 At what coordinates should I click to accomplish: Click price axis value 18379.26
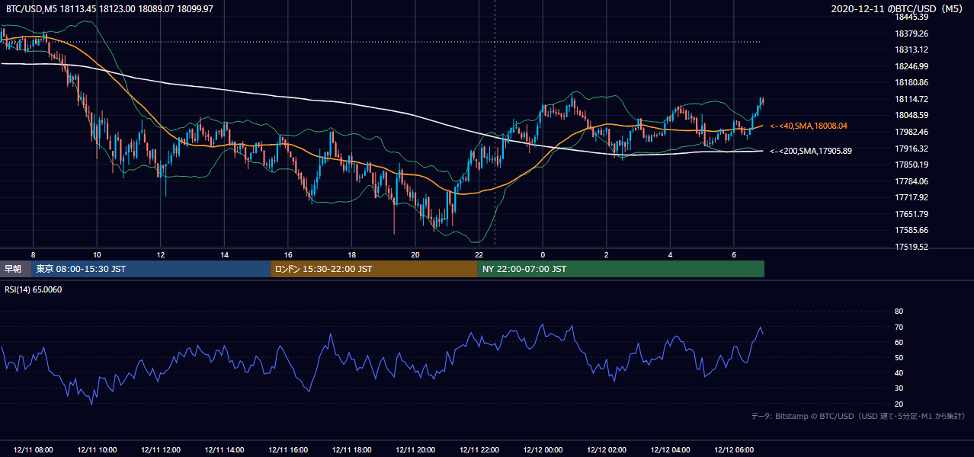pos(912,34)
